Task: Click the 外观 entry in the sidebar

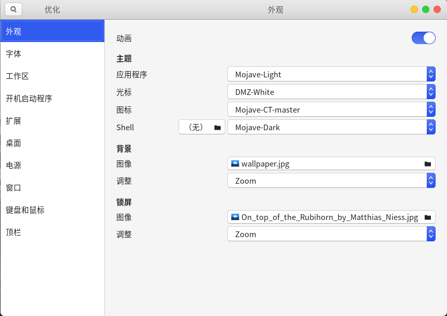Action: click(52, 31)
